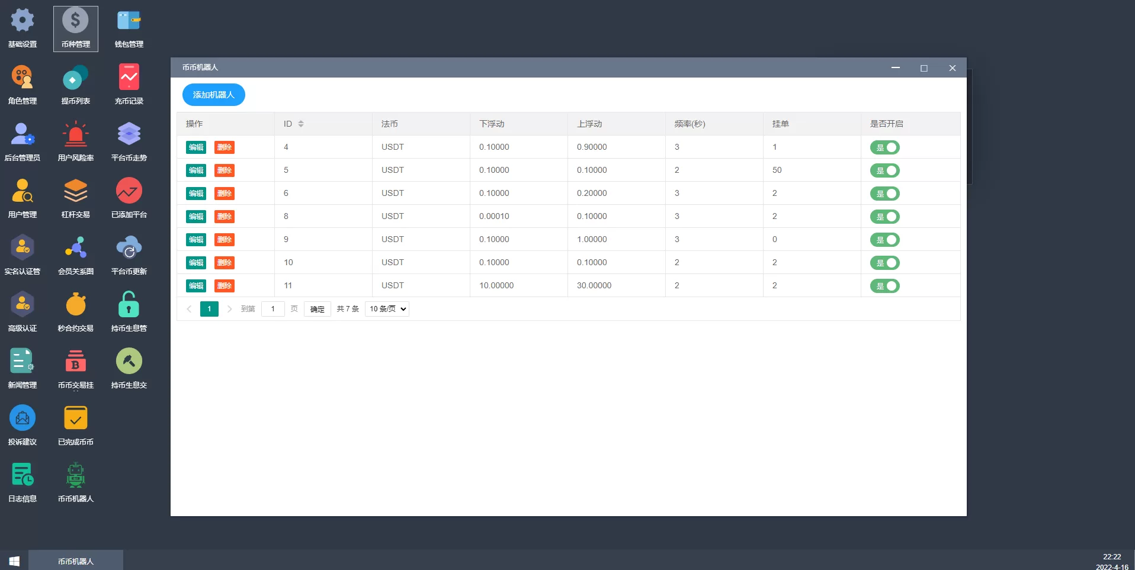Open the 秒合约交易 stopwatch icon
Viewport: 1135px width, 570px height.
[x=76, y=305]
